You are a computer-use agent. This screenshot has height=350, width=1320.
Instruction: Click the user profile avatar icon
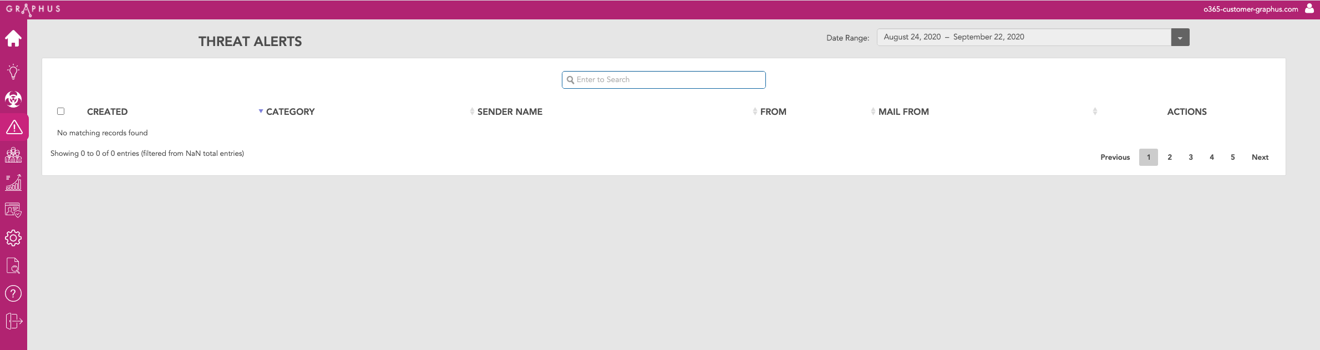tap(1309, 8)
